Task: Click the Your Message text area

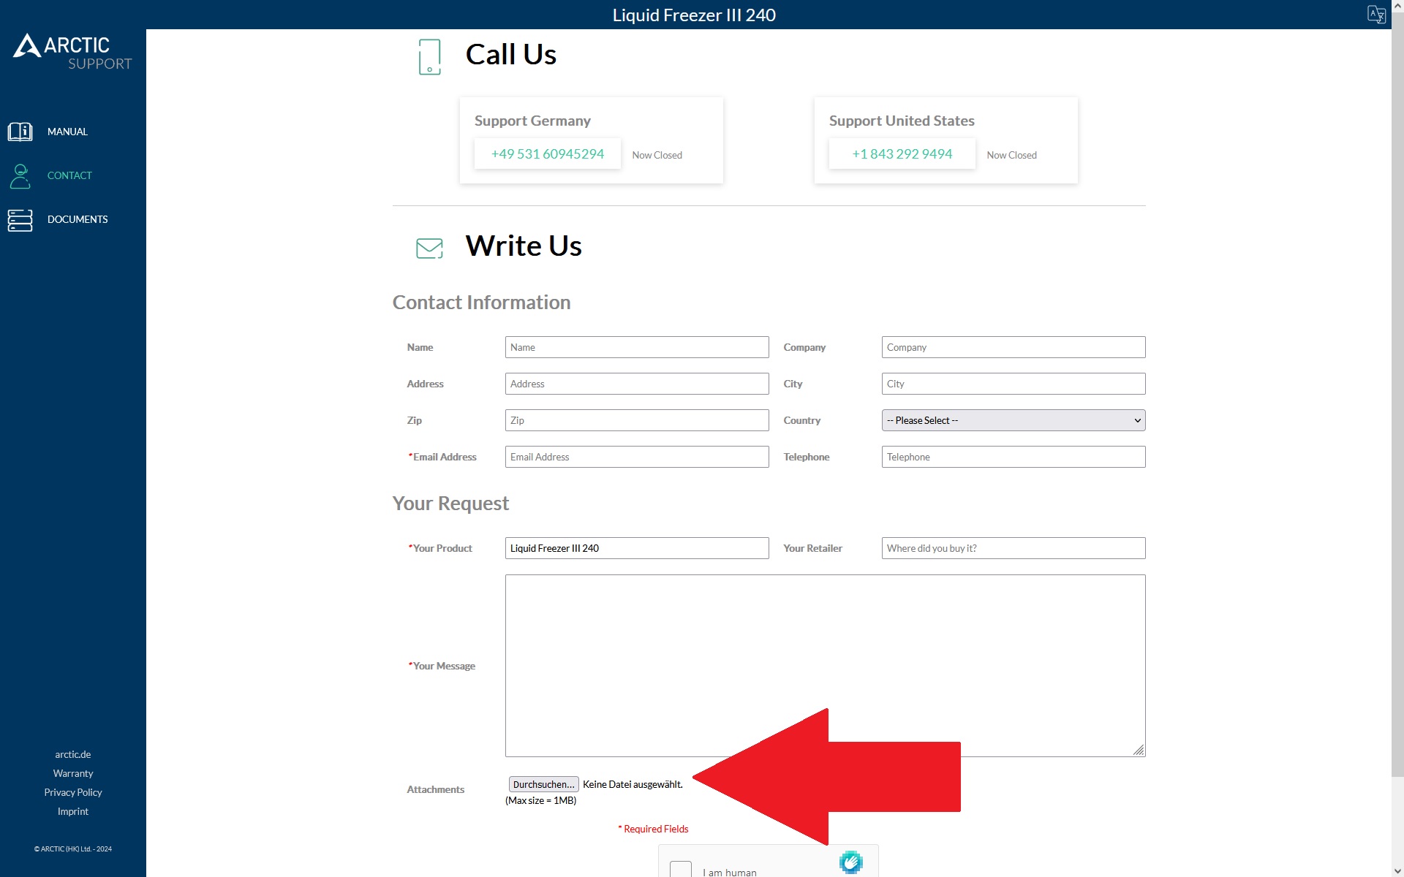Action: (825, 665)
